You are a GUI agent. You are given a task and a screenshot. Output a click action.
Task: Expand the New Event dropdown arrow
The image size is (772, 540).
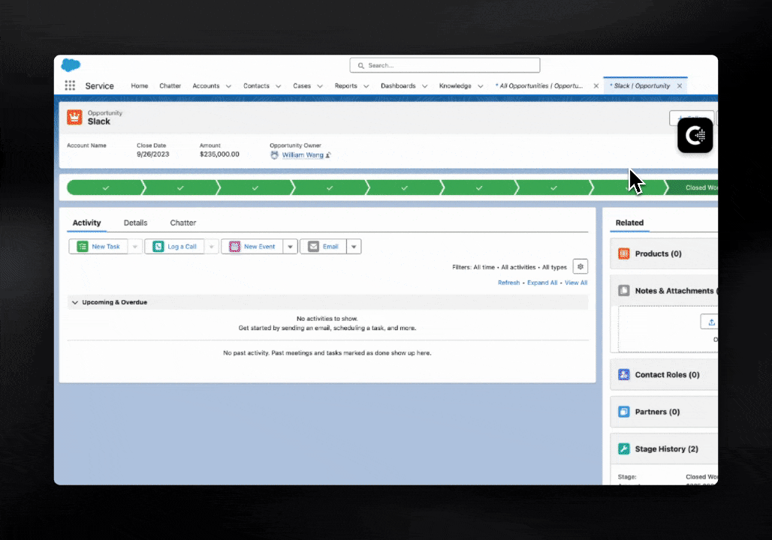tap(290, 247)
